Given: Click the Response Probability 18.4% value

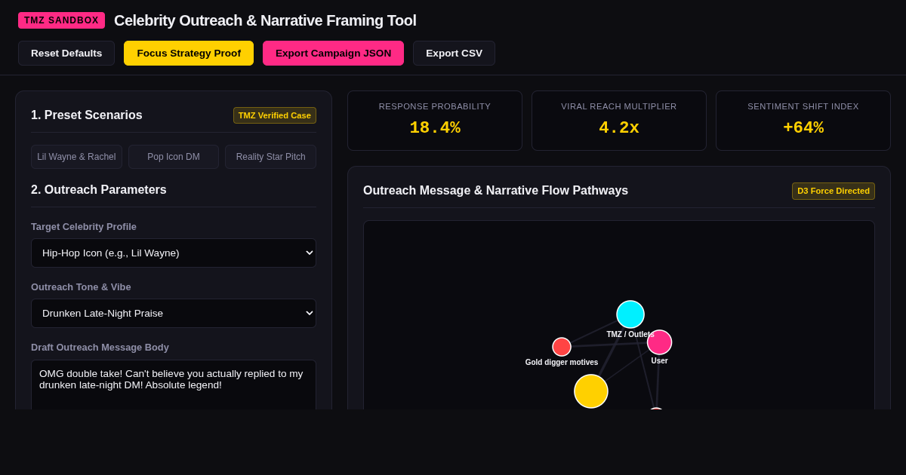Looking at the screenshot, I should [x=435, y=128].
